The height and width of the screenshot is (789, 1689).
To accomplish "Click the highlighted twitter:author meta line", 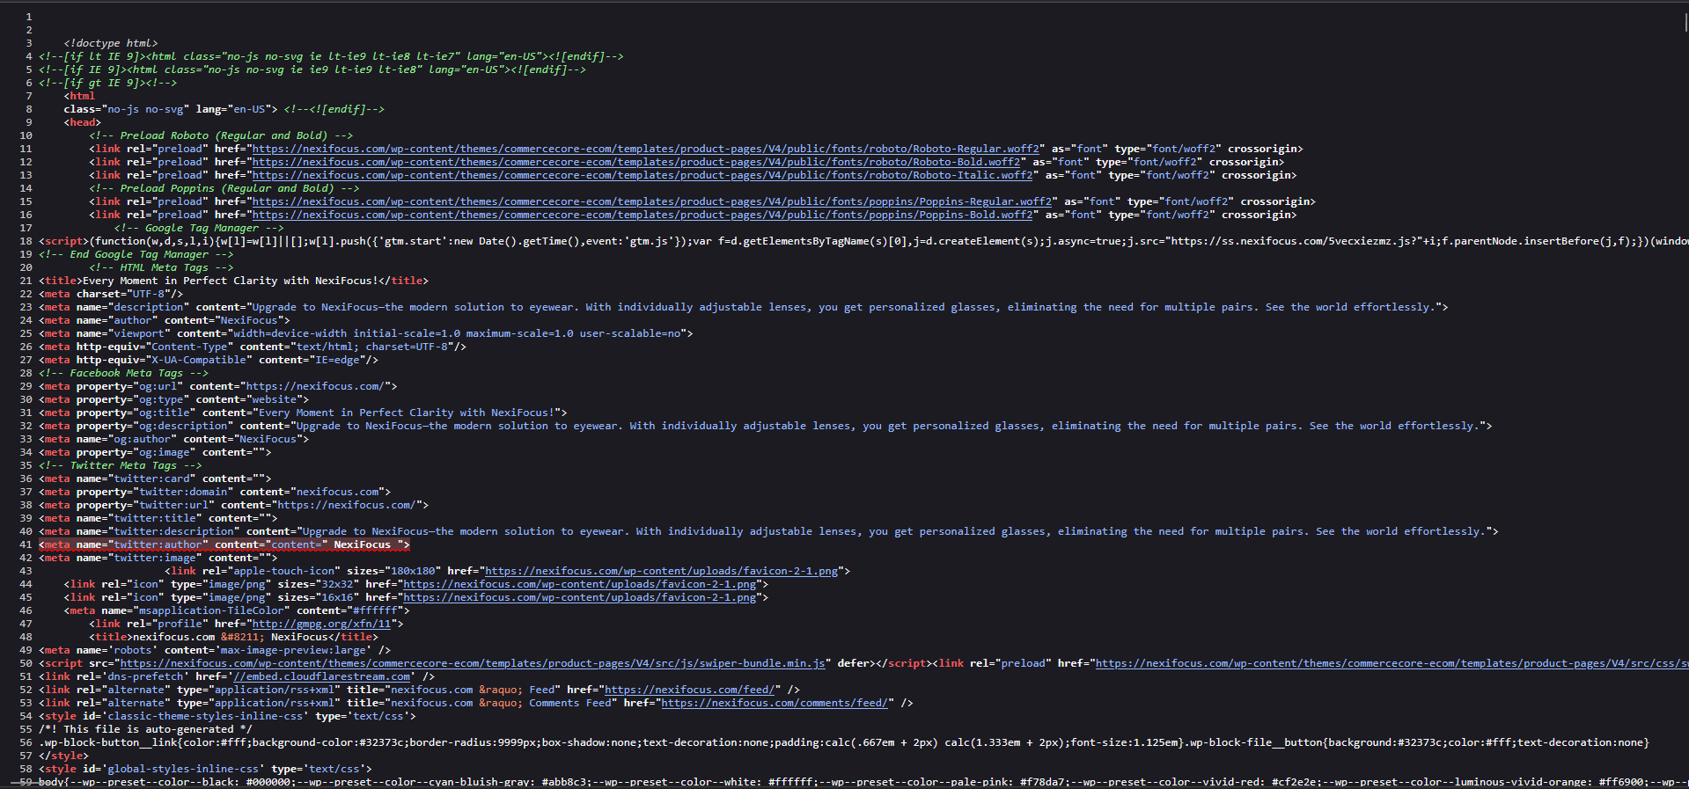I will pos(224,544).
